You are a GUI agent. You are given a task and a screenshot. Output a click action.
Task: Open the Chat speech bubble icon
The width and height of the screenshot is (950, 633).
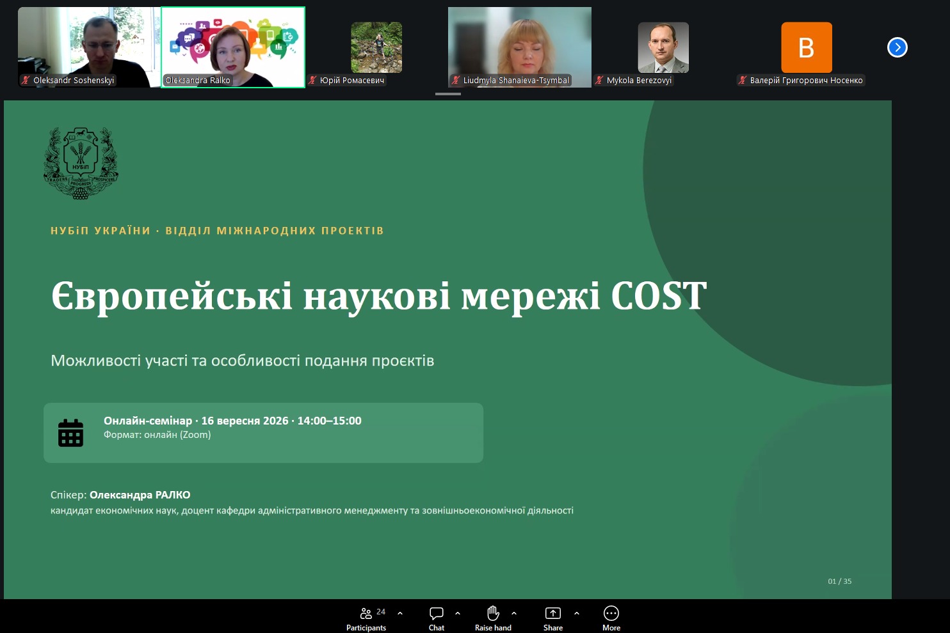coord(437,613)
